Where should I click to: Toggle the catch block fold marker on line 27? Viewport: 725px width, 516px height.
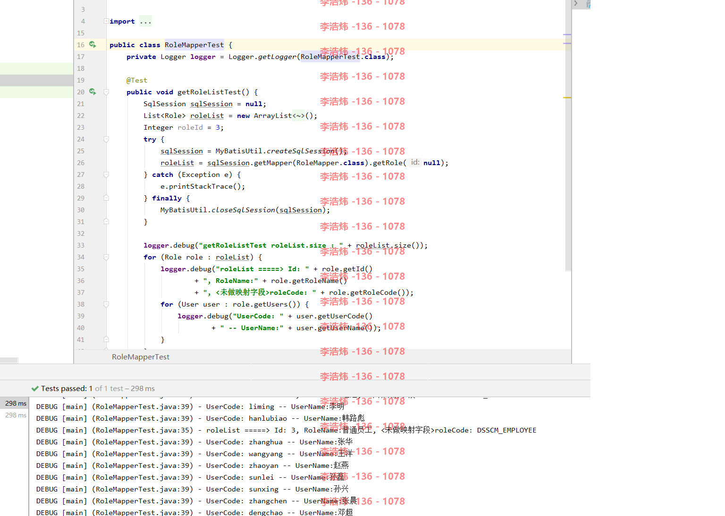pos(106,175)
